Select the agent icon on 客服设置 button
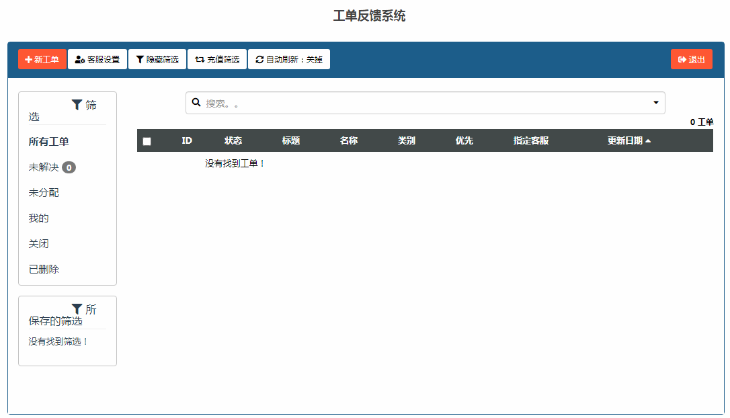The width and height of the screenshot is (730, 418). [79, 59]
